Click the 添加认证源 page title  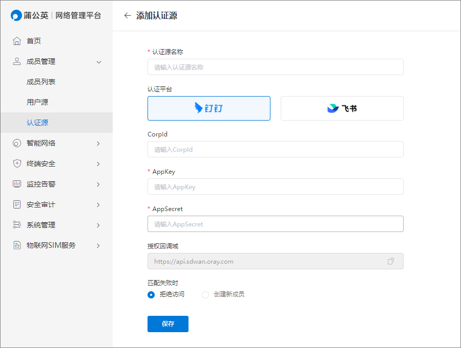pyautogui.click(x=157, y=15)
